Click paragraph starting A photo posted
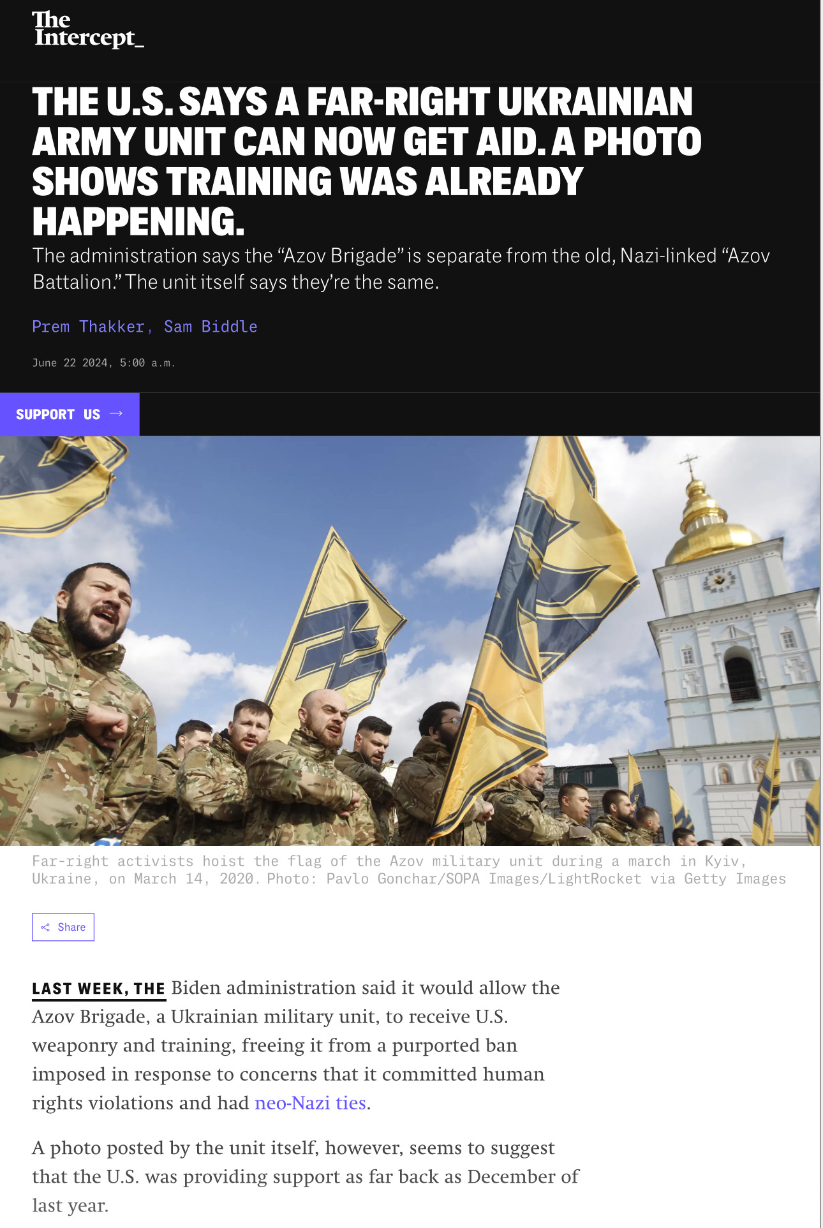This screenshot has width=823, height=1228. click(306, 1176)
